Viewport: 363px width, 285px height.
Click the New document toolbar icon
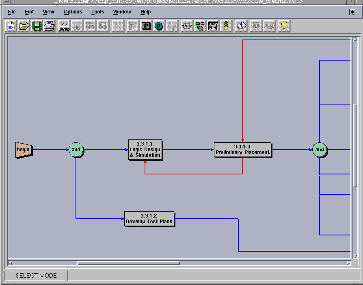coord(11,26)
